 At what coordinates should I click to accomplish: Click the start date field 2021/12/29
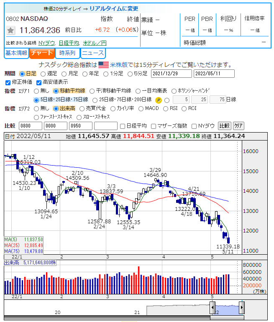tap(171, 74)
